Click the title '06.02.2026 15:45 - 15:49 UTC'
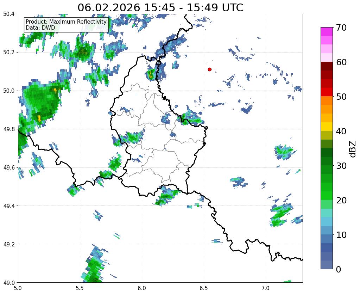The image size is (360, 294). [x=160, y=8]
